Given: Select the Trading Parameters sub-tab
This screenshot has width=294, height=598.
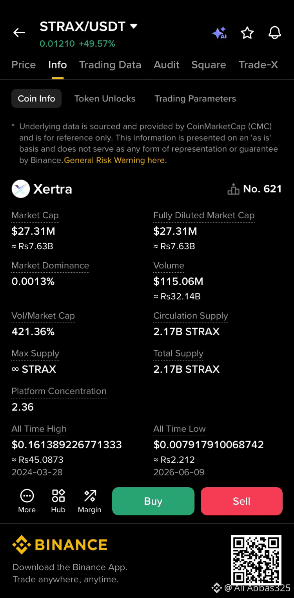Looking at the screenshot, I should [195, 98].
